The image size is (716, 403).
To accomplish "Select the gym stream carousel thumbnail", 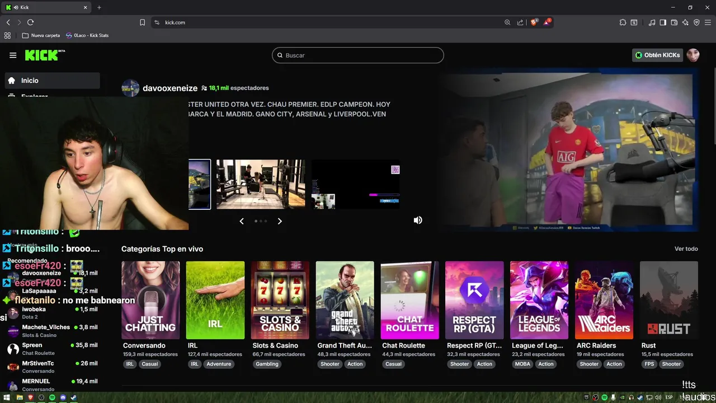I will pos(261,184).
